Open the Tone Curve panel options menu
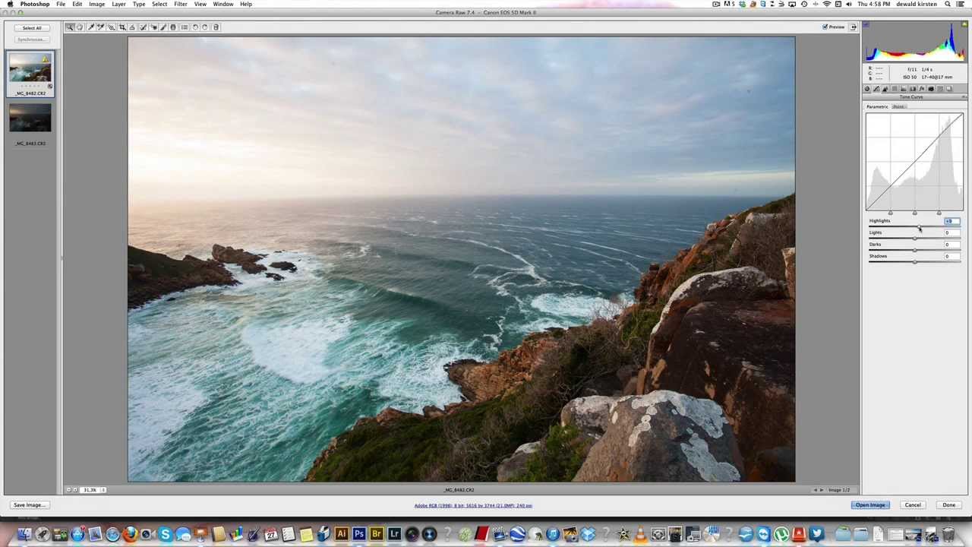Screen dimensions: 972x547 click(964, 96)
